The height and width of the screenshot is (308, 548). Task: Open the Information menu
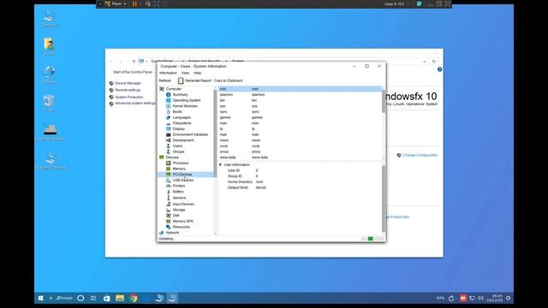pyautogui.click(x=168, y=73)
